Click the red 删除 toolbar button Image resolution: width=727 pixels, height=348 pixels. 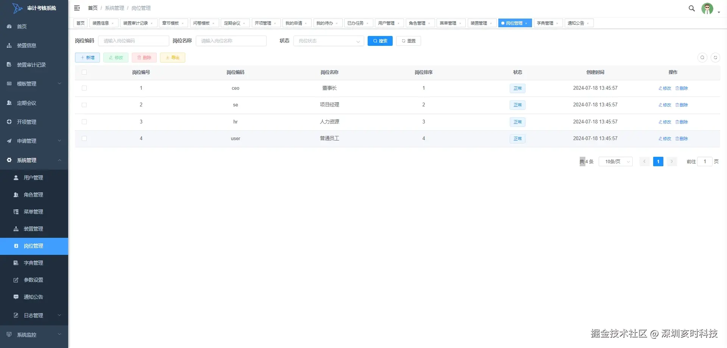[144, 58]
